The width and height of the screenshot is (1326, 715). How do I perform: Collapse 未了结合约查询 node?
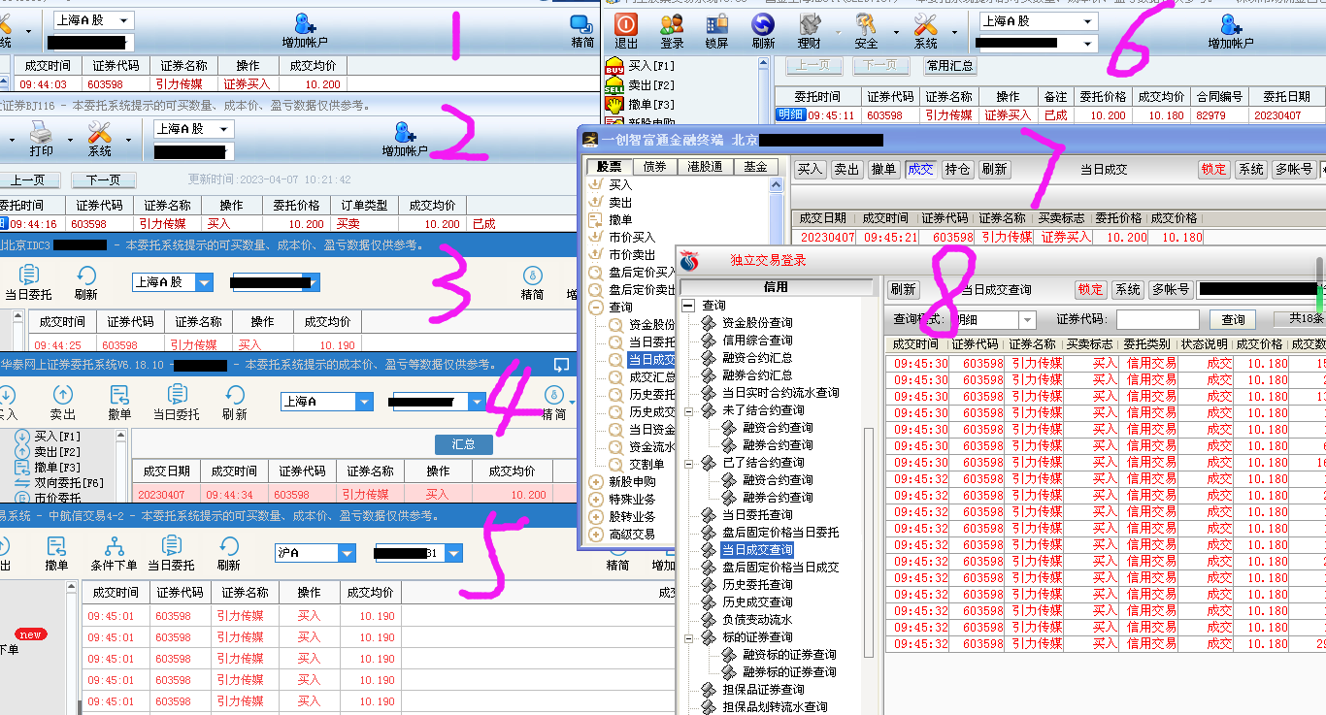tap(689, 410)
